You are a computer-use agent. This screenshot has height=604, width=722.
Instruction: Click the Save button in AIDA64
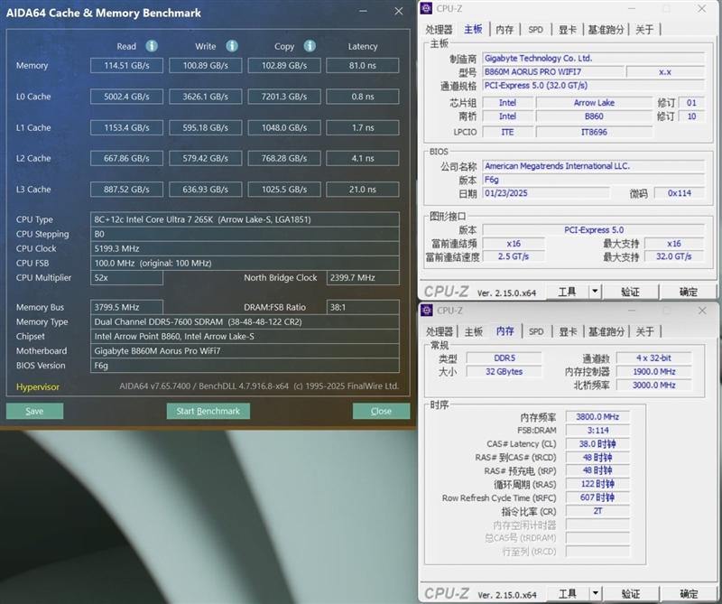[x=34, y=411]
